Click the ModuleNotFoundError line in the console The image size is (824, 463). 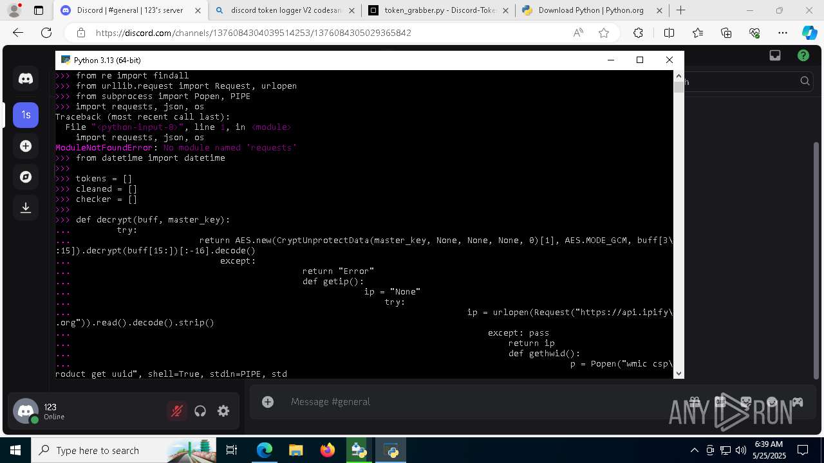coord(176,148)
